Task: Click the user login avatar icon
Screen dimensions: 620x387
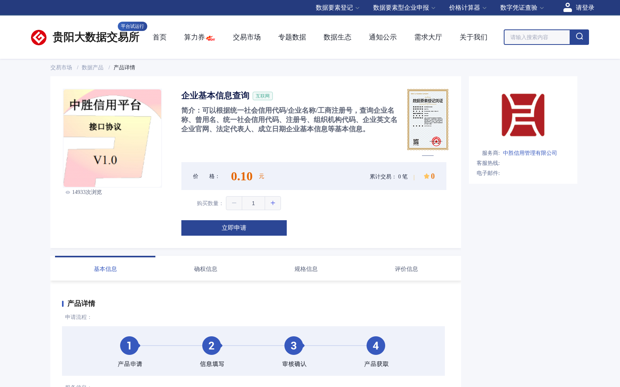Action: tap(567, 7)
